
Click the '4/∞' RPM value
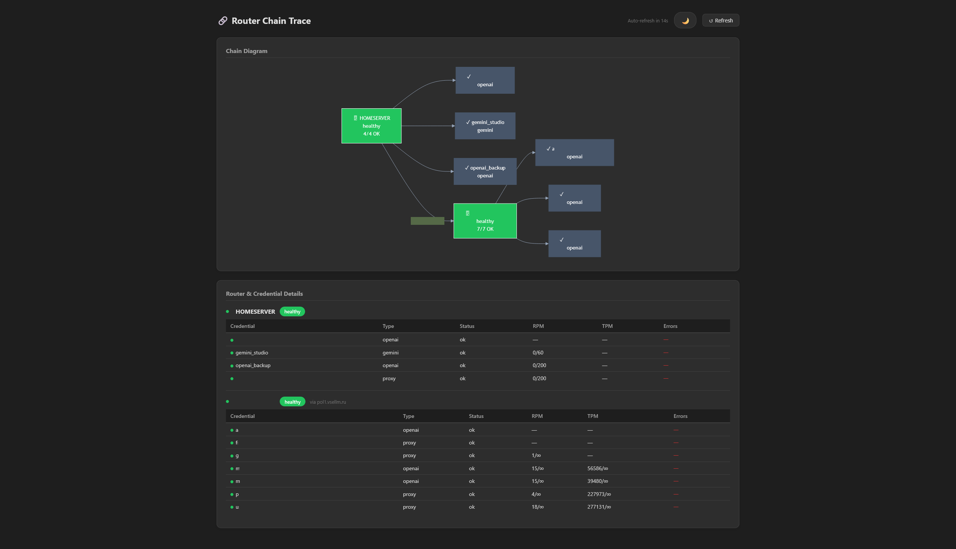click(536, 494)
